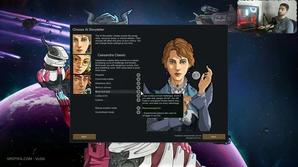Enable Reload anytime mode radio button
Viewport: 298px width, 167px height.
click(x=138, y=108)
